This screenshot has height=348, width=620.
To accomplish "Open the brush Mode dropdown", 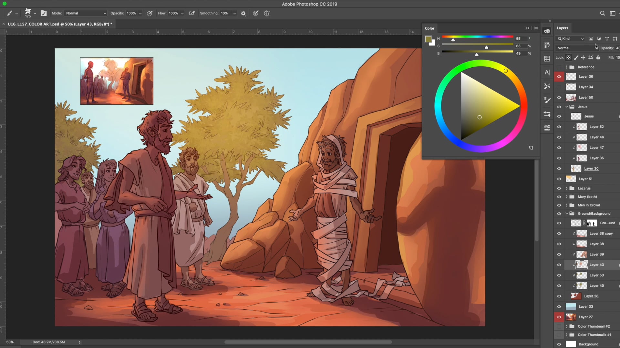I will point(86,13).
